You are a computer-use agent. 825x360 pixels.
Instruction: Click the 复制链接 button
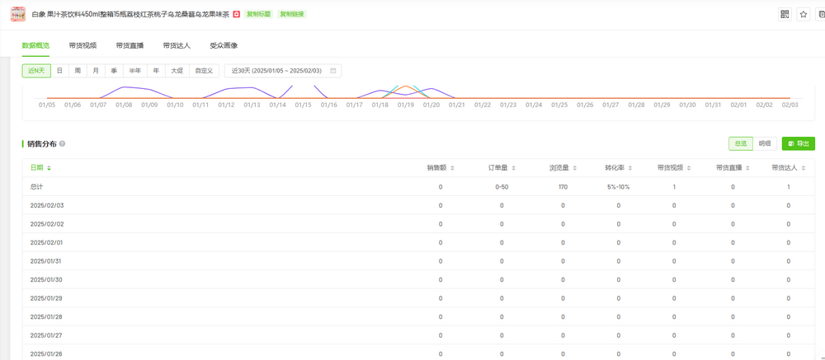coord(291,15)
